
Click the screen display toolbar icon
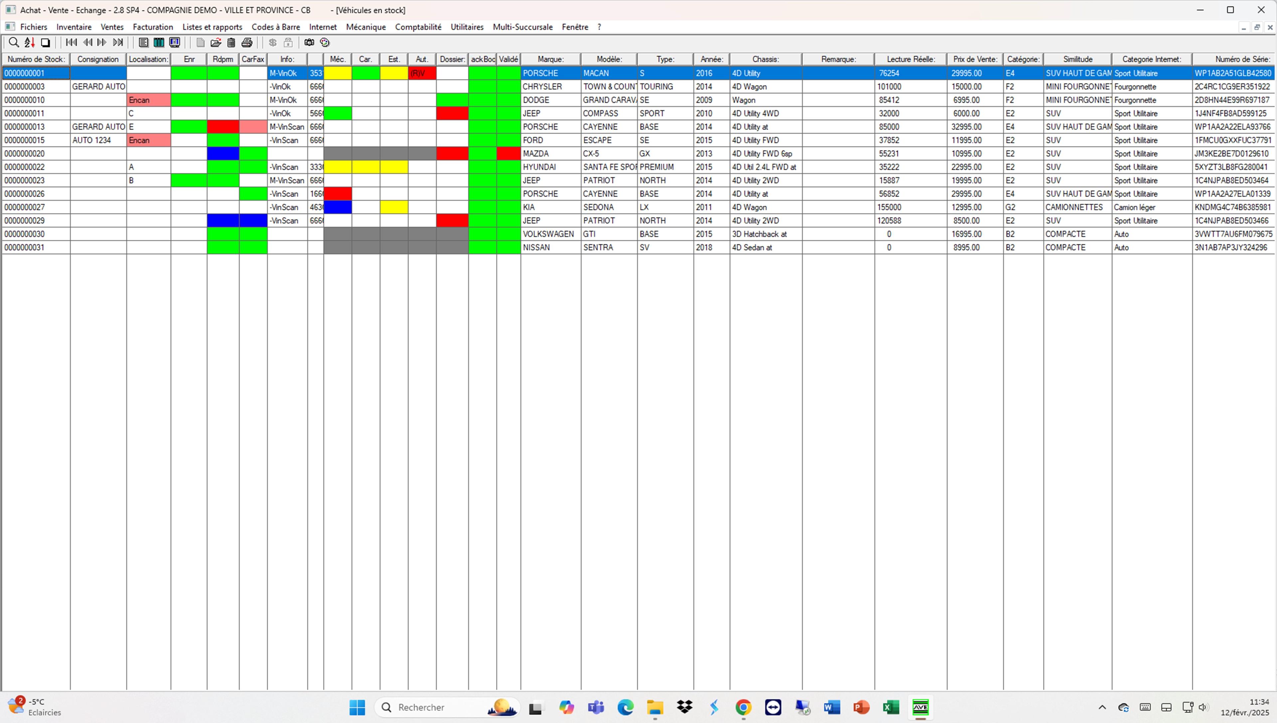coord(174,42)
